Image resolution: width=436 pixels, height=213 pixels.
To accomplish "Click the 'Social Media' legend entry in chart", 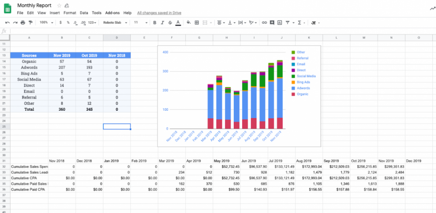I will point(304,76).
